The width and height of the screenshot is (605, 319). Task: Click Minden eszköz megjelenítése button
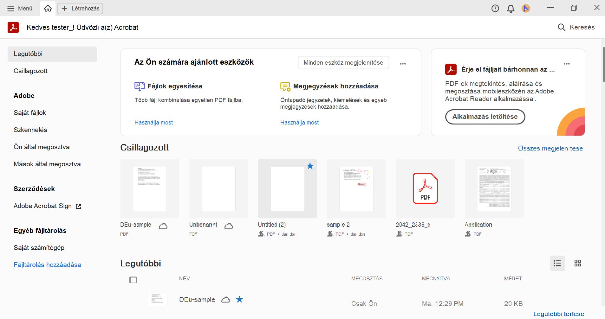(x=343, y=63)
